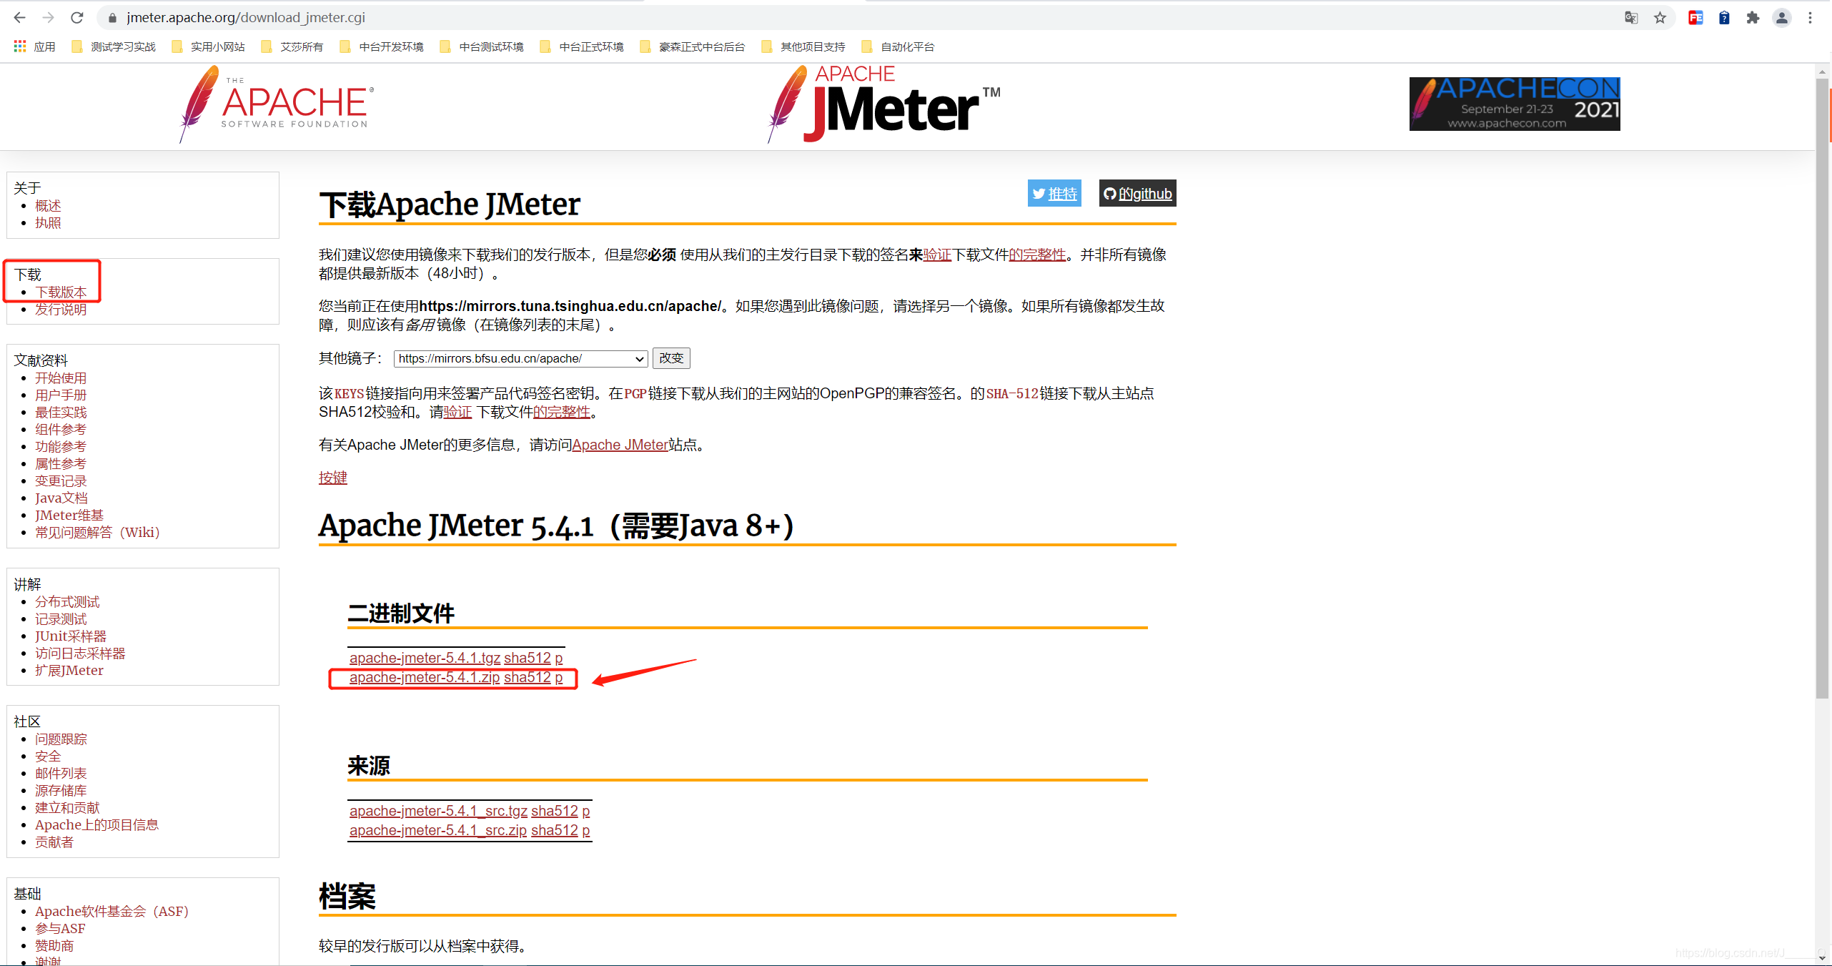Download apache-jmeter-5.4.1.zip binary
This screenshot has width=1832, height=966.
click(x=425, y=677)
